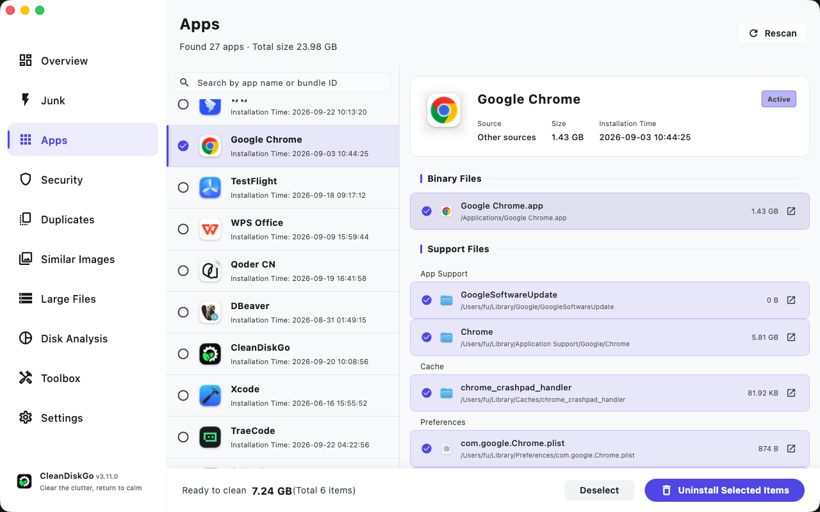Click the Toolbox tools icon

26,378
